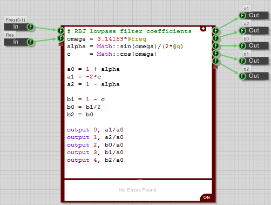Click the float connector on the Res In module

[x=30, y=42]
